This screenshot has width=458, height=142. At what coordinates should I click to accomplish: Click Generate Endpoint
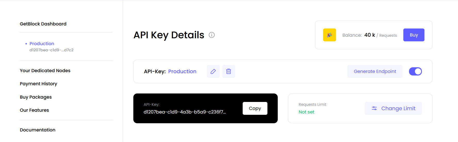[375, 71]
